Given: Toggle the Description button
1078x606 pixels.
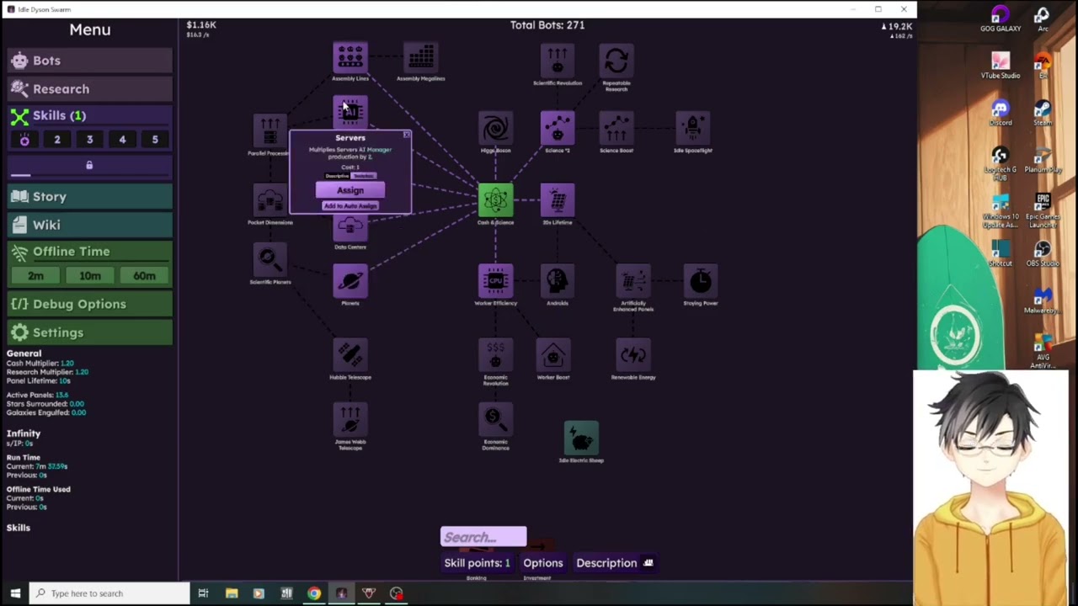Looking at the screenshot, I should click(x=615, y=563).
